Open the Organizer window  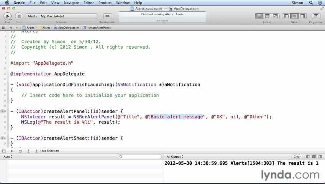(316, 16)
